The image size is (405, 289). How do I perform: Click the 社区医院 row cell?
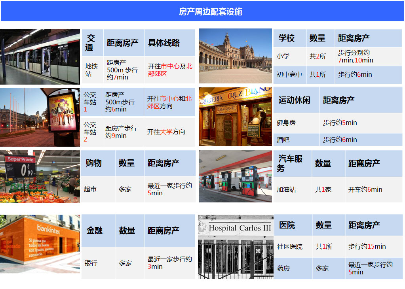click(x=293, y=247)
